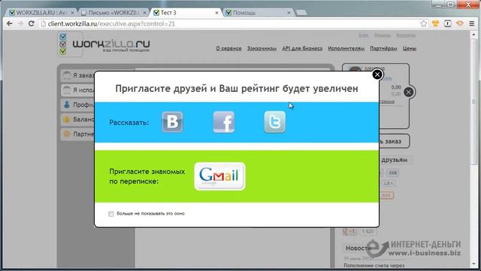Open the Я исполнитель sidebar item
481x271 pixels.
77,90
